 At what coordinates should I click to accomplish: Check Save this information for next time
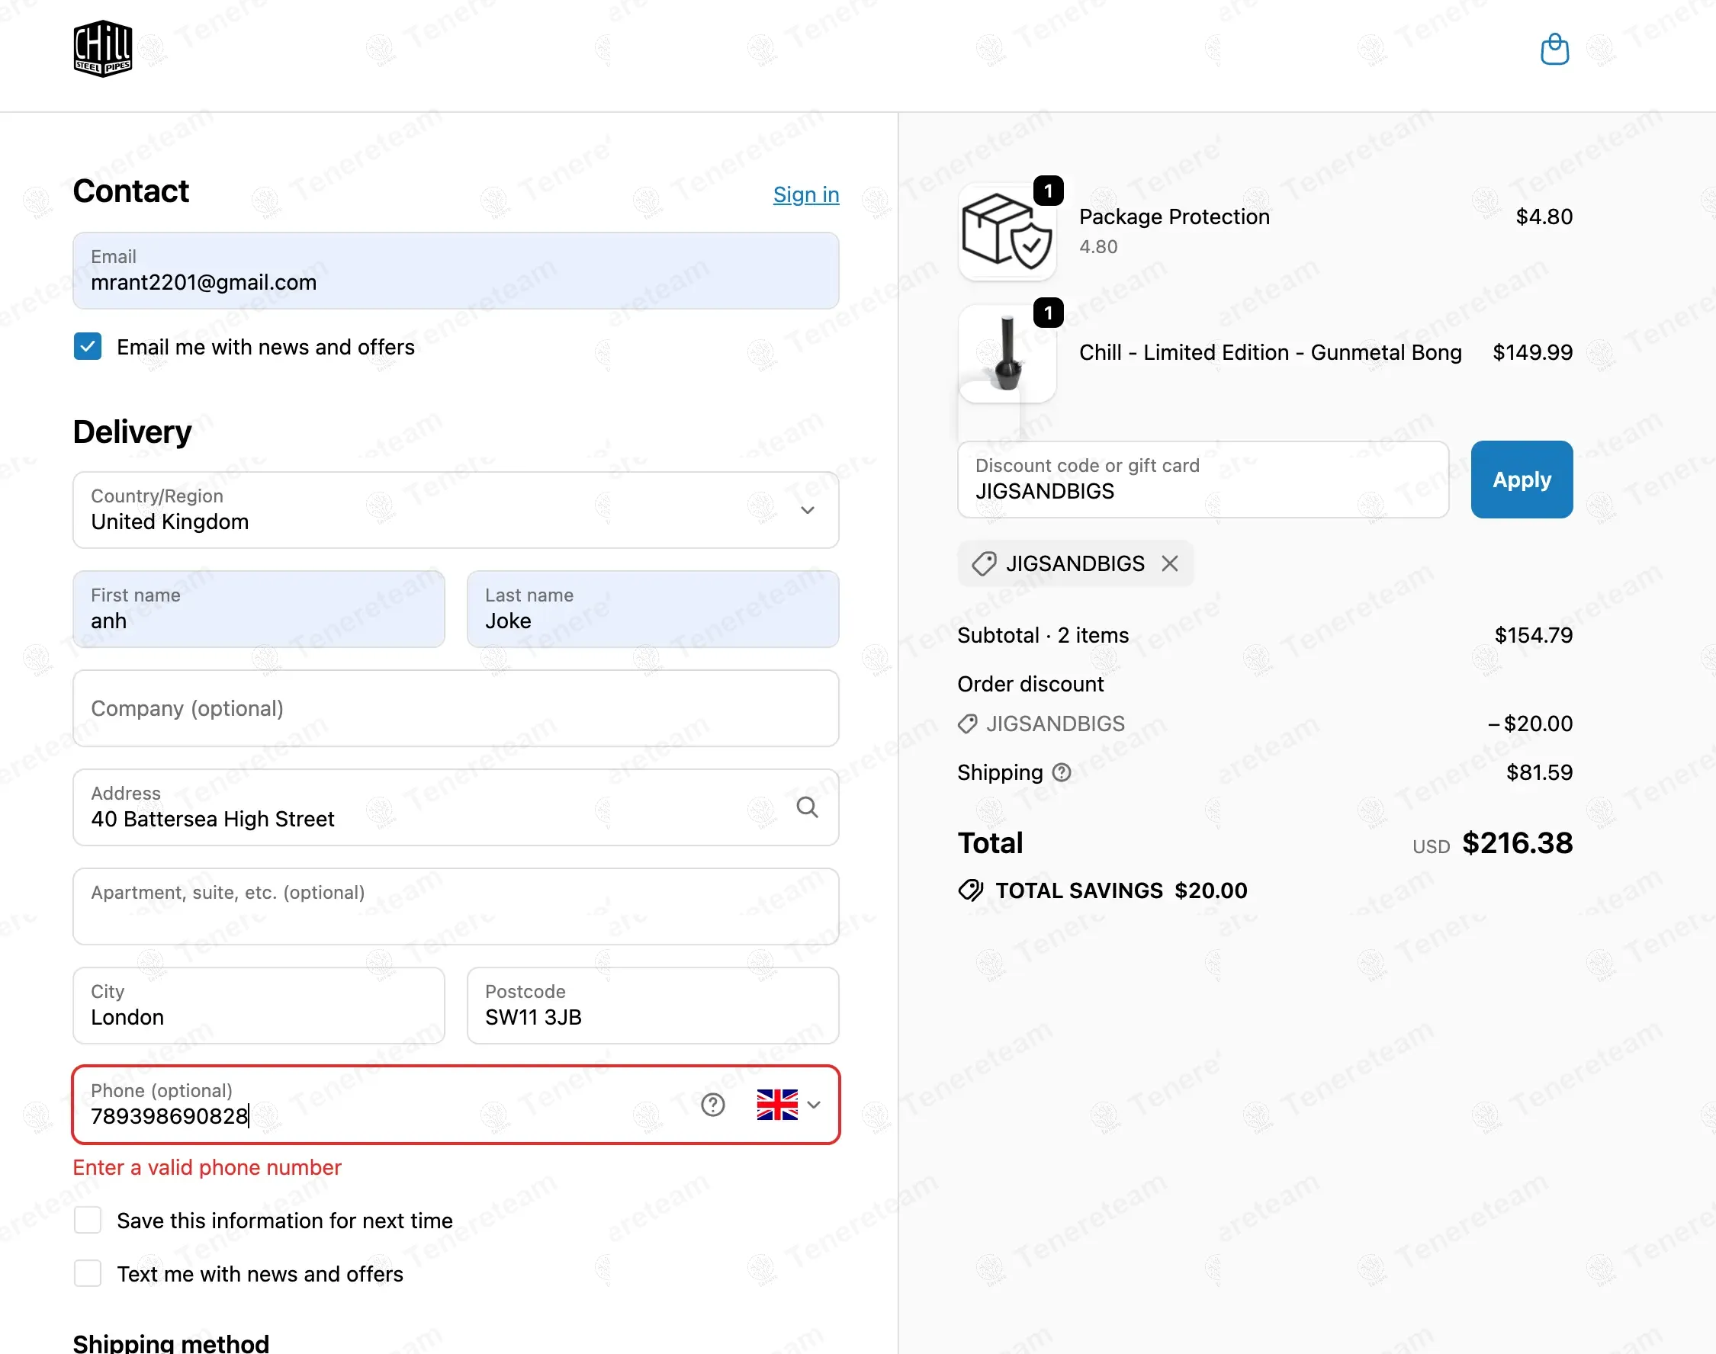pos(87,1220)
